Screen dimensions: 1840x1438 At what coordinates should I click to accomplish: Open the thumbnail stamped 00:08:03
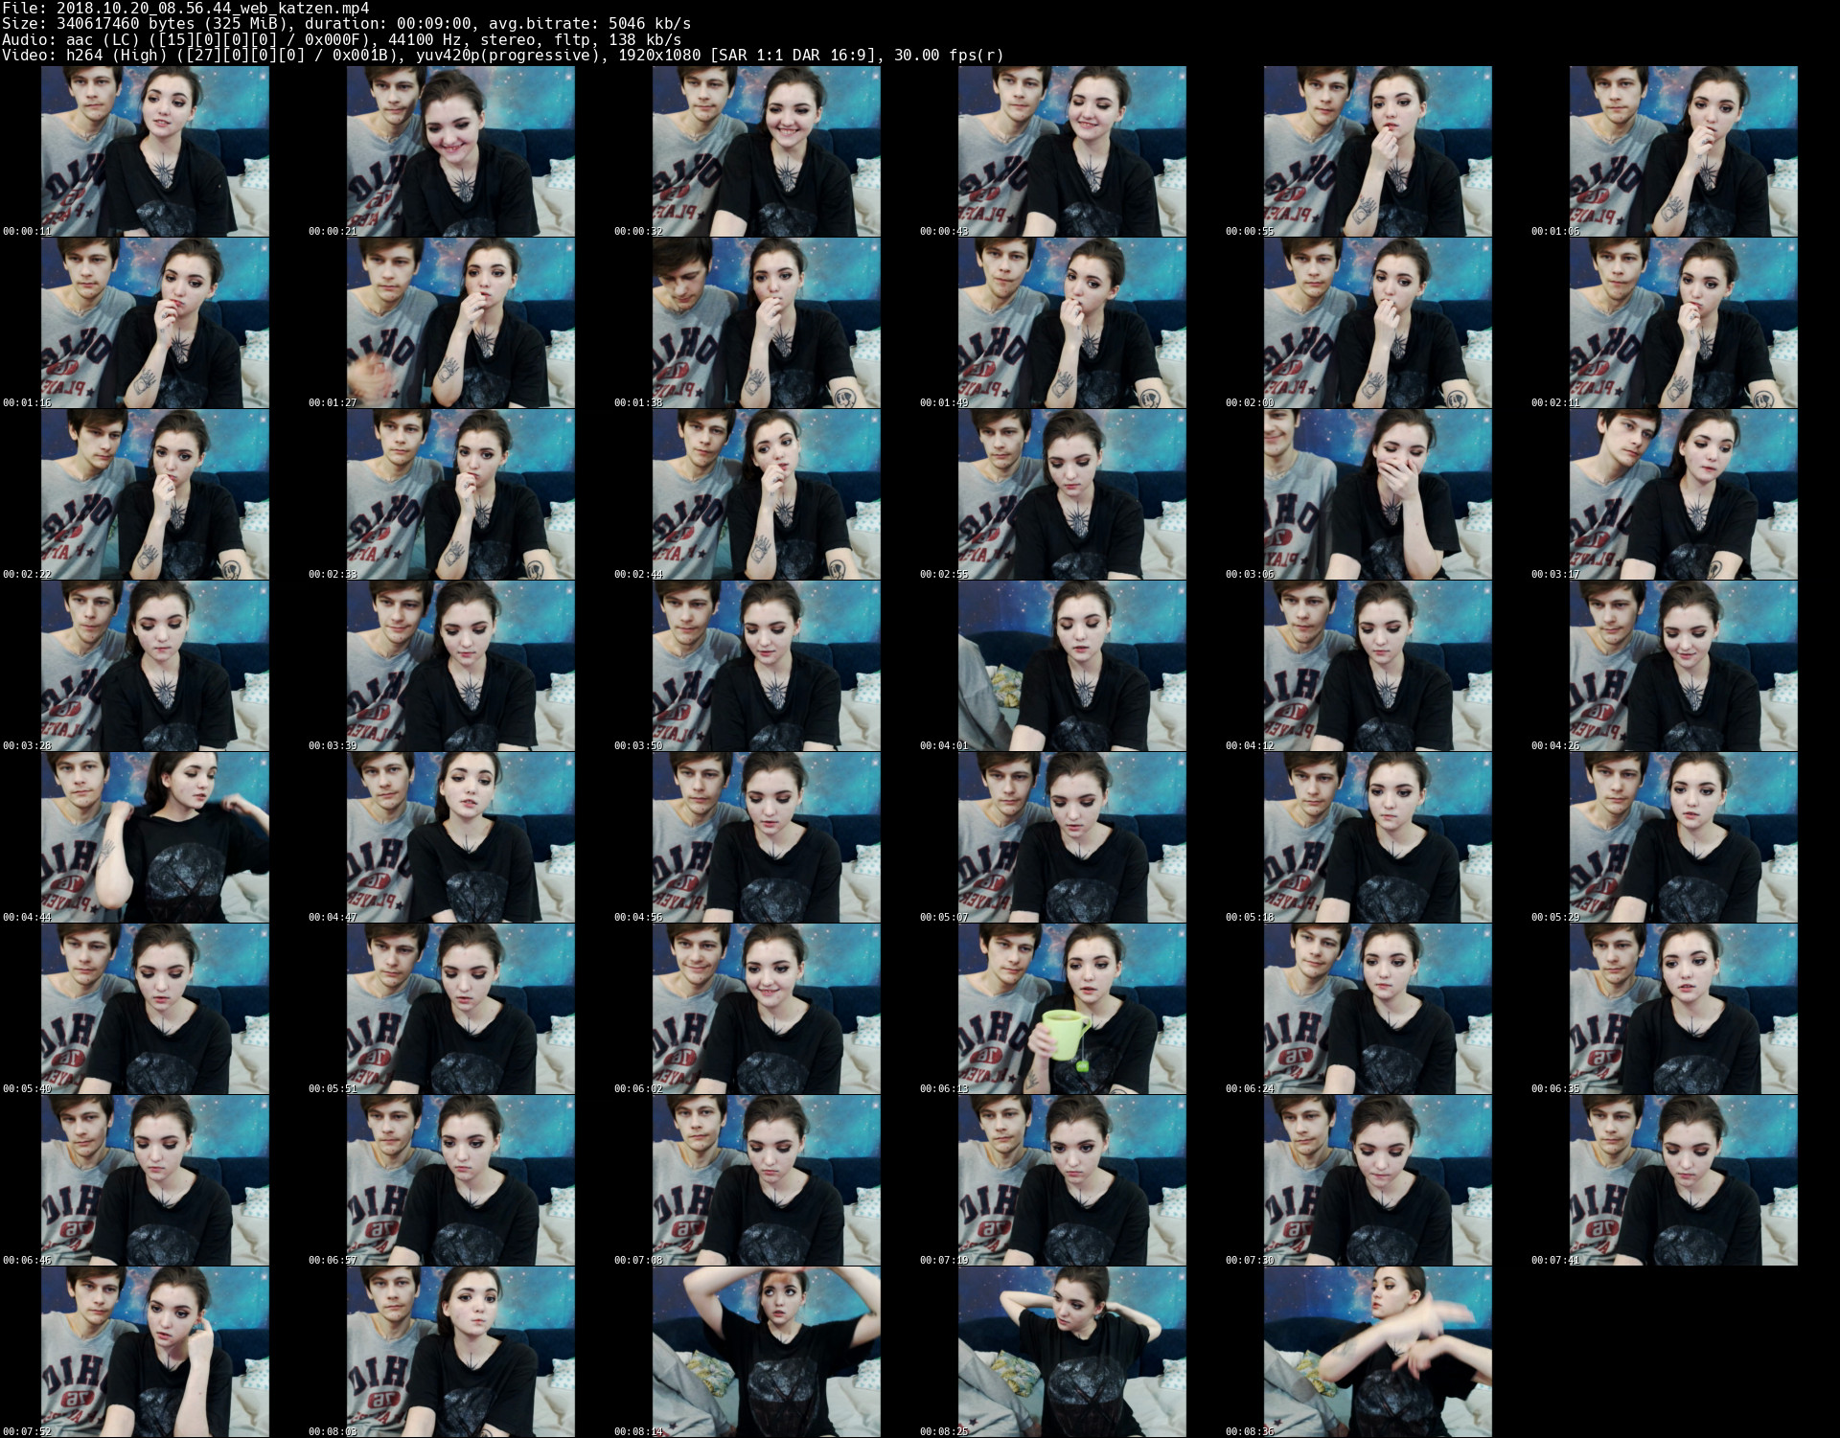[x=461, y=1352]
